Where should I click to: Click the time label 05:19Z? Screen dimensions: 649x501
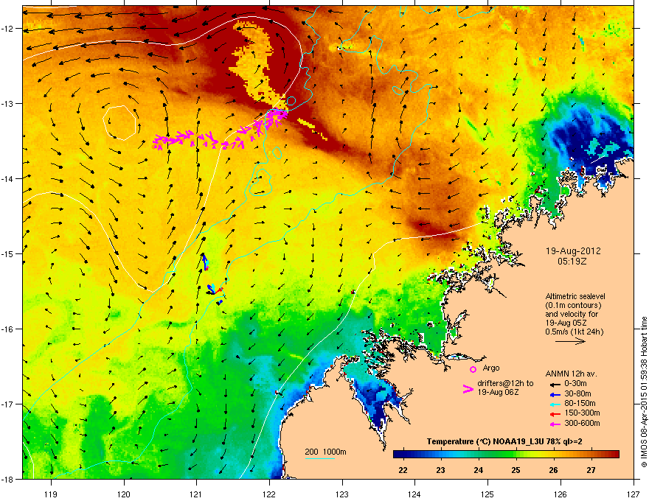[x=572, y=262]
